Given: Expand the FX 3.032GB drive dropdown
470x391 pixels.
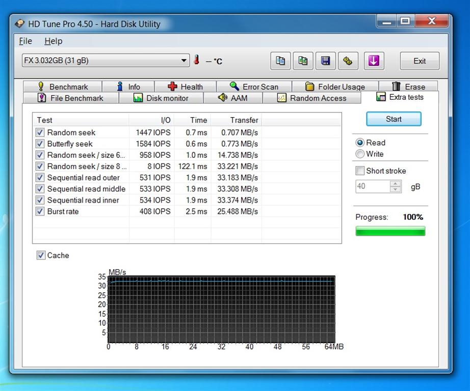Looking at the screenshot, I should point(185,61).
